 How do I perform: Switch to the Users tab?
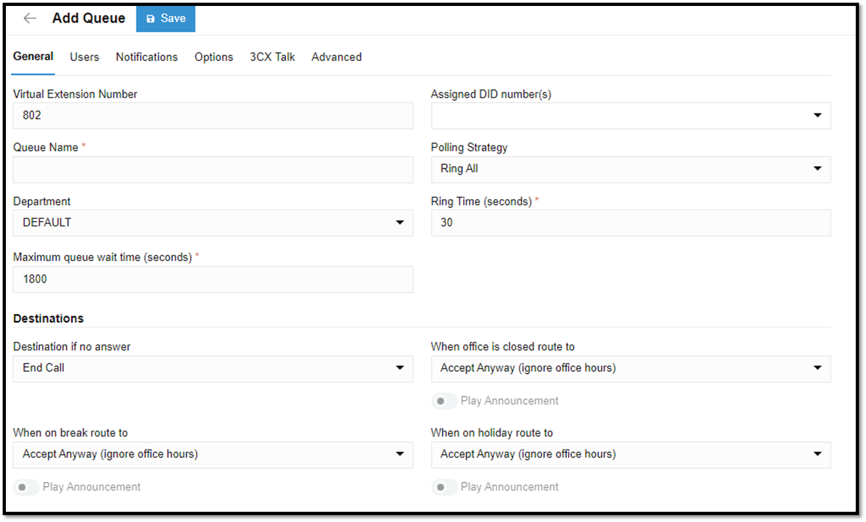click(x=84, y=57)
